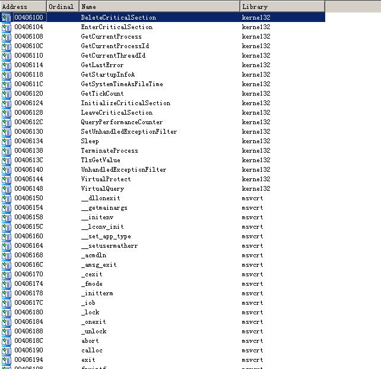Screen dimensions: 381x369
Task: Click import icon beside address 00406158
Action: (7, 217)
